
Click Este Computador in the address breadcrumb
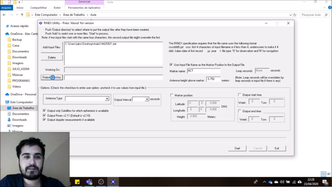pyautogui.click(x=46, y=15)
